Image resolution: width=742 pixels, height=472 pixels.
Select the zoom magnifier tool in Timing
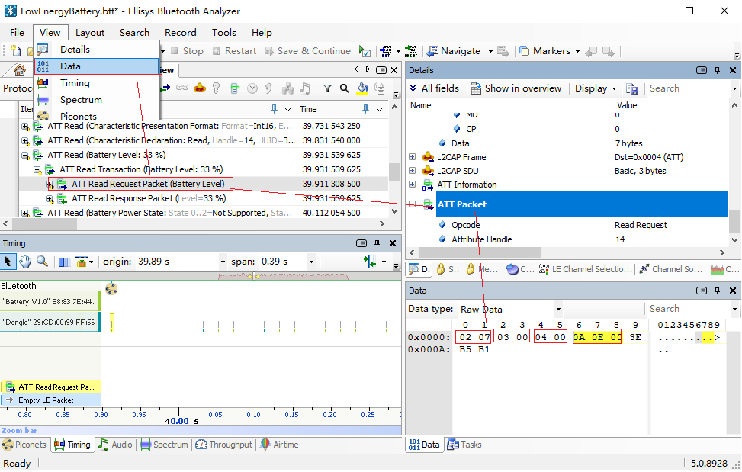(x=43, y=261)
